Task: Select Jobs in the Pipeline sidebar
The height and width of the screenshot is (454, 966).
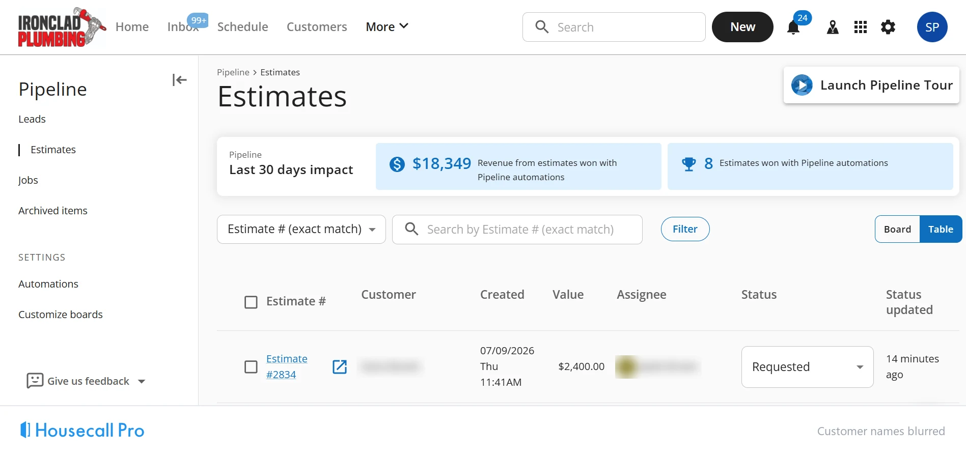Action: tap(28, 180)
